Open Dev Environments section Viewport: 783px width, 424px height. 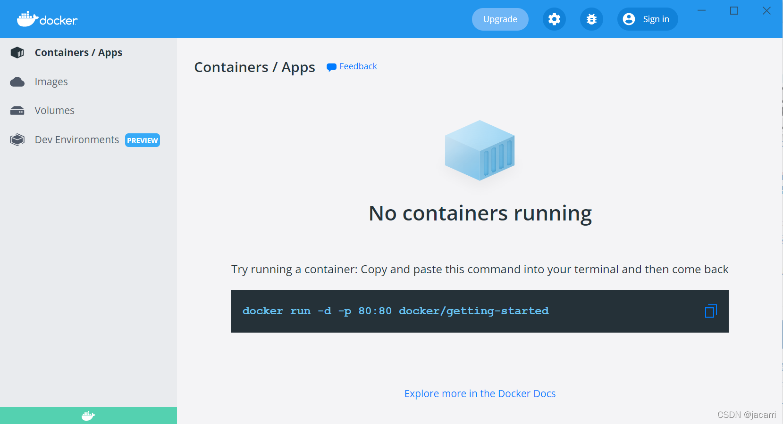[x=77, y=140]
